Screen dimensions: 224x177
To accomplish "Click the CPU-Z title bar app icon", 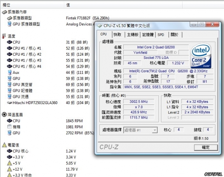I will tap(99, 26).
